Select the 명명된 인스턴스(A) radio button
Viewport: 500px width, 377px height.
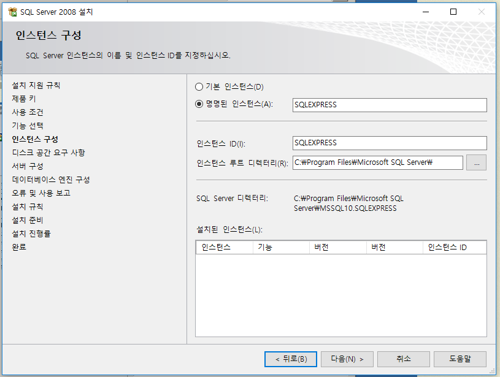pyautogui.click(x=199, y=104)
